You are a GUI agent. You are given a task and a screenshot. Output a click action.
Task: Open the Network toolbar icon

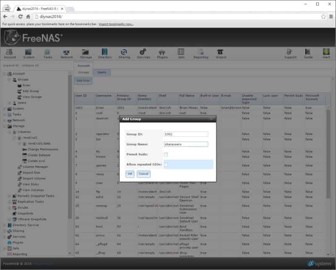66,54
